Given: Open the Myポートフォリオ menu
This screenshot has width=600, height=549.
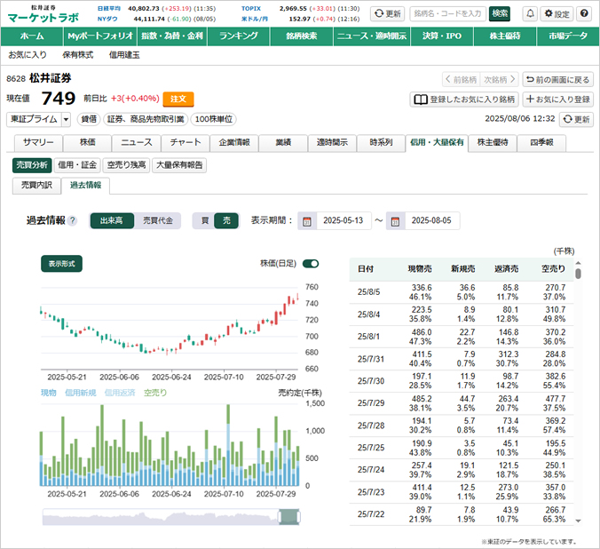Looking at the screenshot, I should (x=100, y=36).
